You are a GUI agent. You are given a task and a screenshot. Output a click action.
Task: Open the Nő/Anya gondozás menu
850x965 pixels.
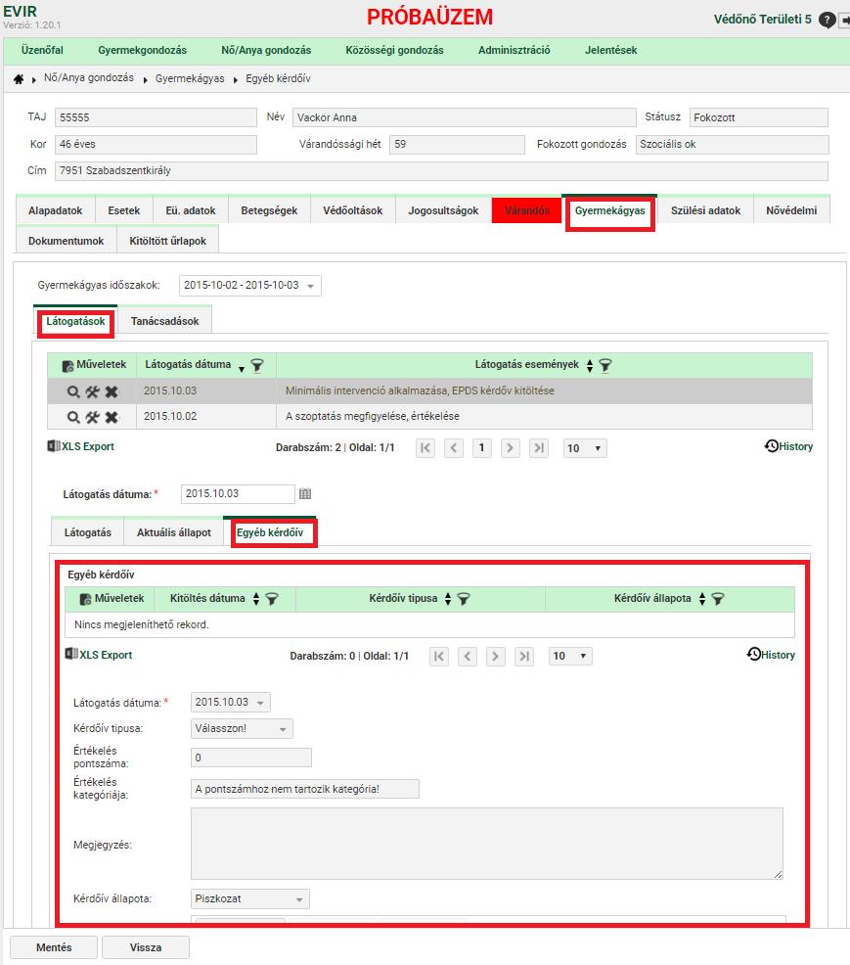point(266,51)
